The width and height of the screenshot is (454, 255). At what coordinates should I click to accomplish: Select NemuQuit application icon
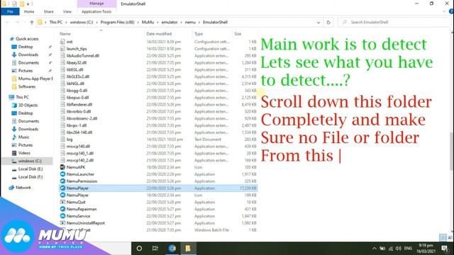[62, 202]
